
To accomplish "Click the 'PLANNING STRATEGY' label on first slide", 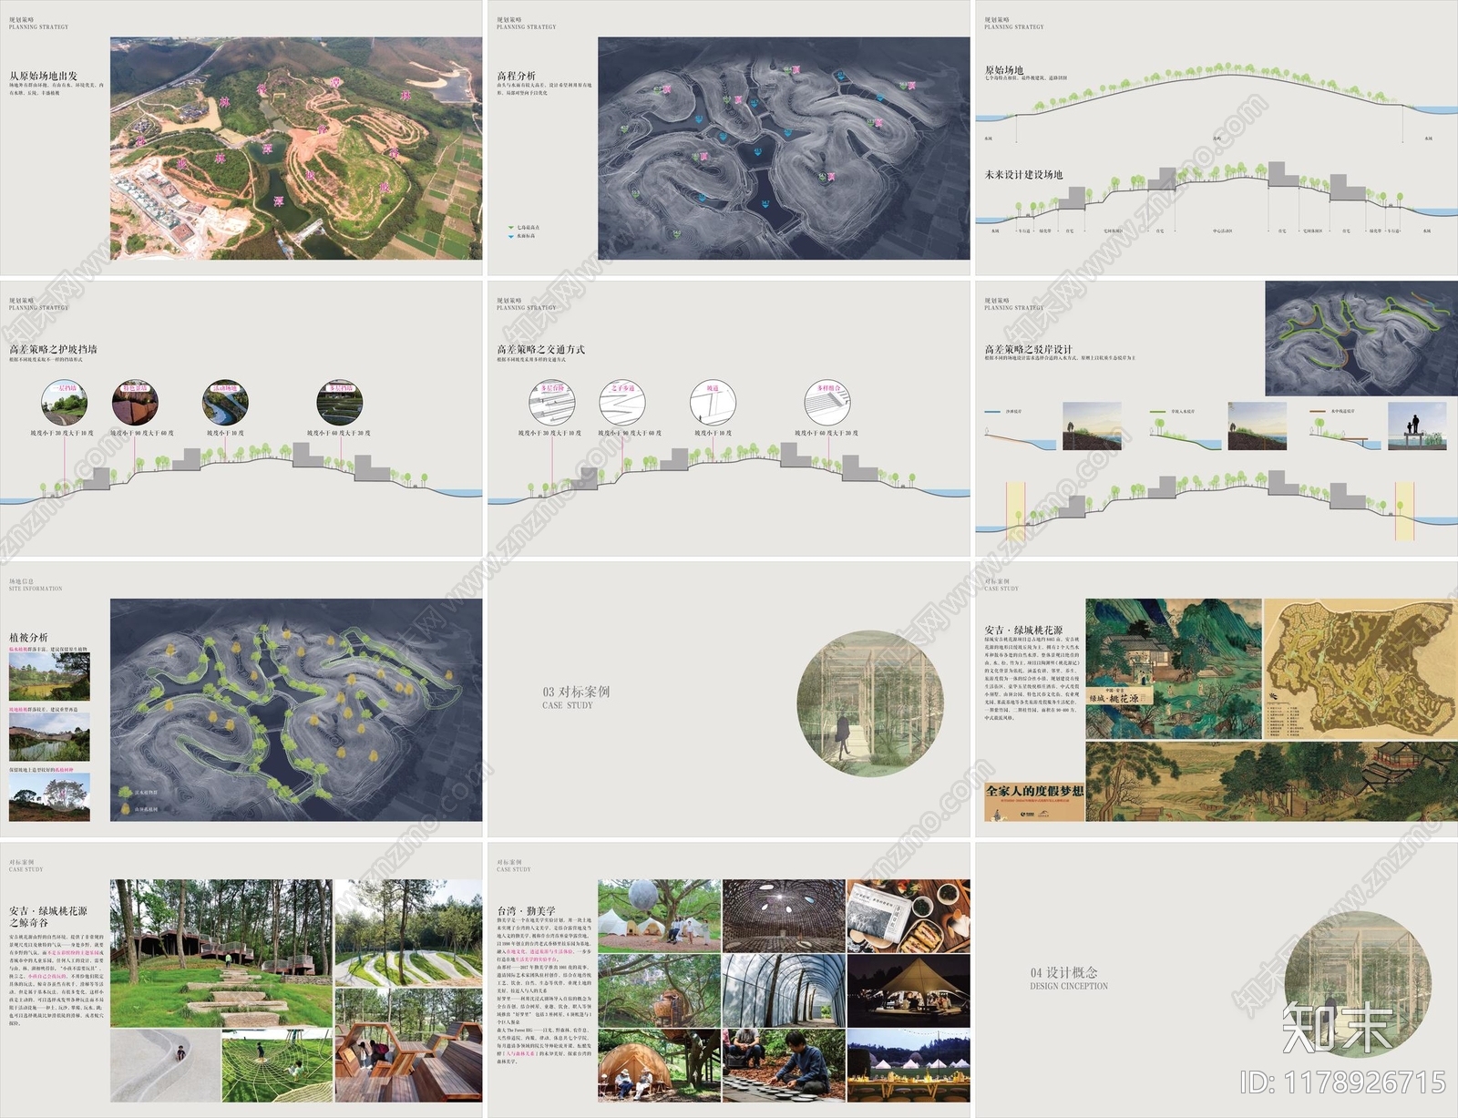I will [38, 26].
